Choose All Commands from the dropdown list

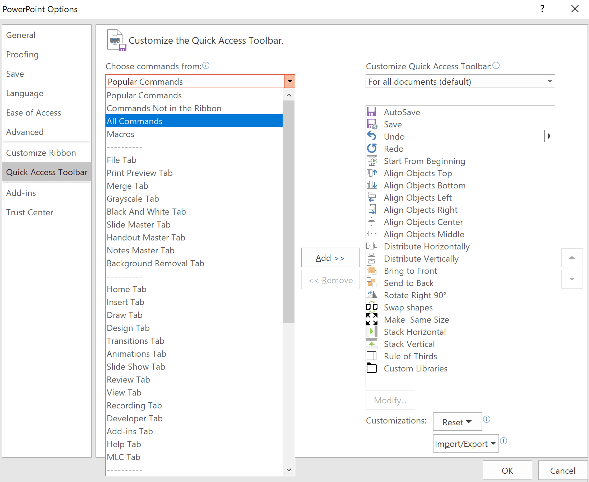point(194,121)
